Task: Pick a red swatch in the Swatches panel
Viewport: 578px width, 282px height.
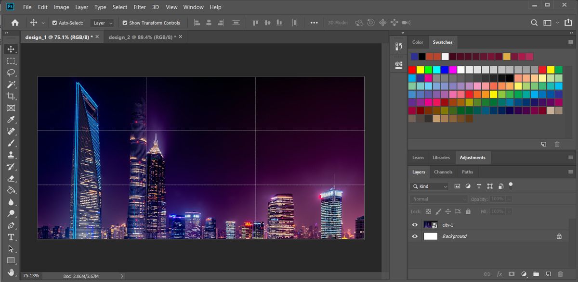Action: pyautogui.click(x=412, y=69)
